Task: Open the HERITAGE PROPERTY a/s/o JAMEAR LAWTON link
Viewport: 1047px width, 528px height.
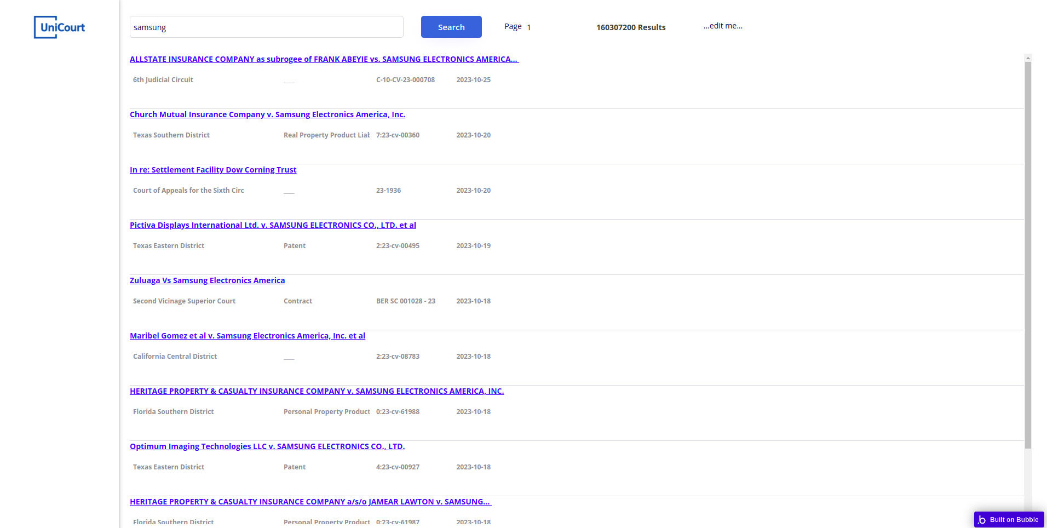Action: click(310, 502)
